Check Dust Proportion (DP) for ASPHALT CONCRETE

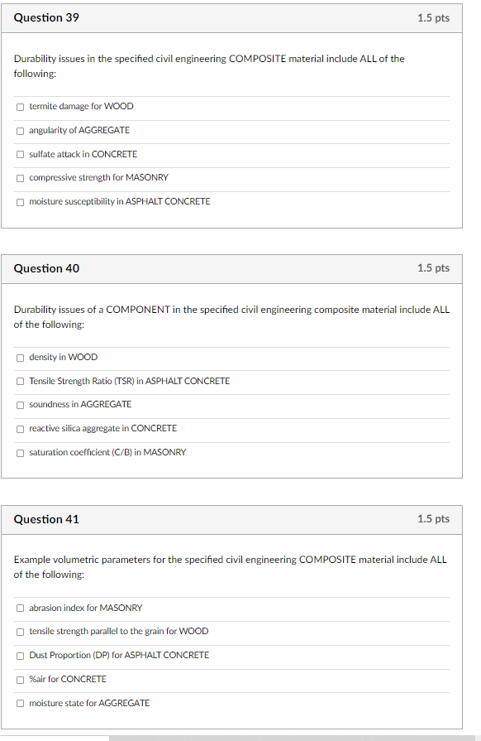pos(20,655)
